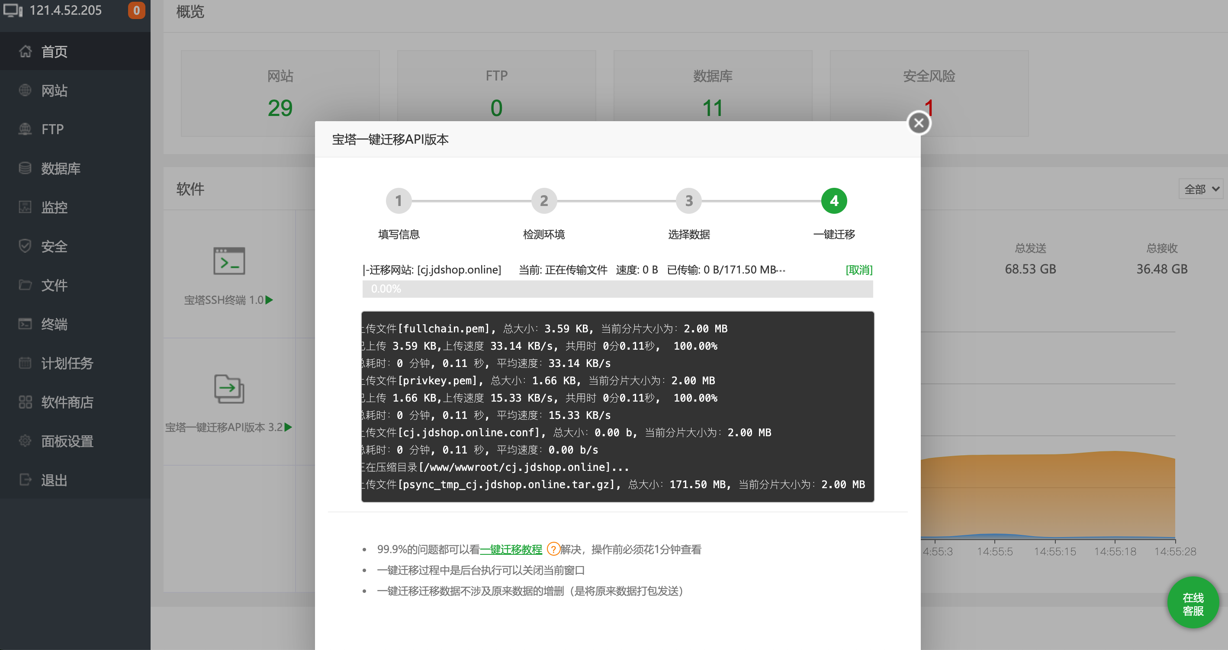The height and width of the screenshot is (650, 1228).
Task: Click the home icon beside 首页
Action: [x=25, y=51]
